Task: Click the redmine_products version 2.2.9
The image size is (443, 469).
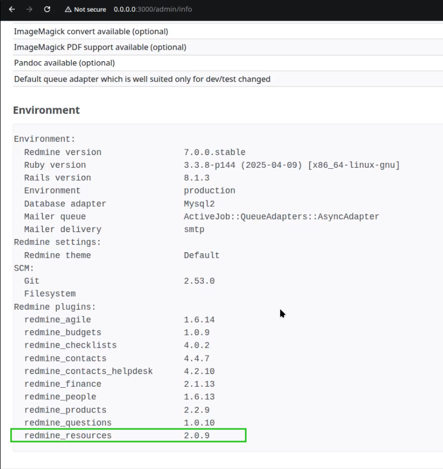Action: coord(197,410)
